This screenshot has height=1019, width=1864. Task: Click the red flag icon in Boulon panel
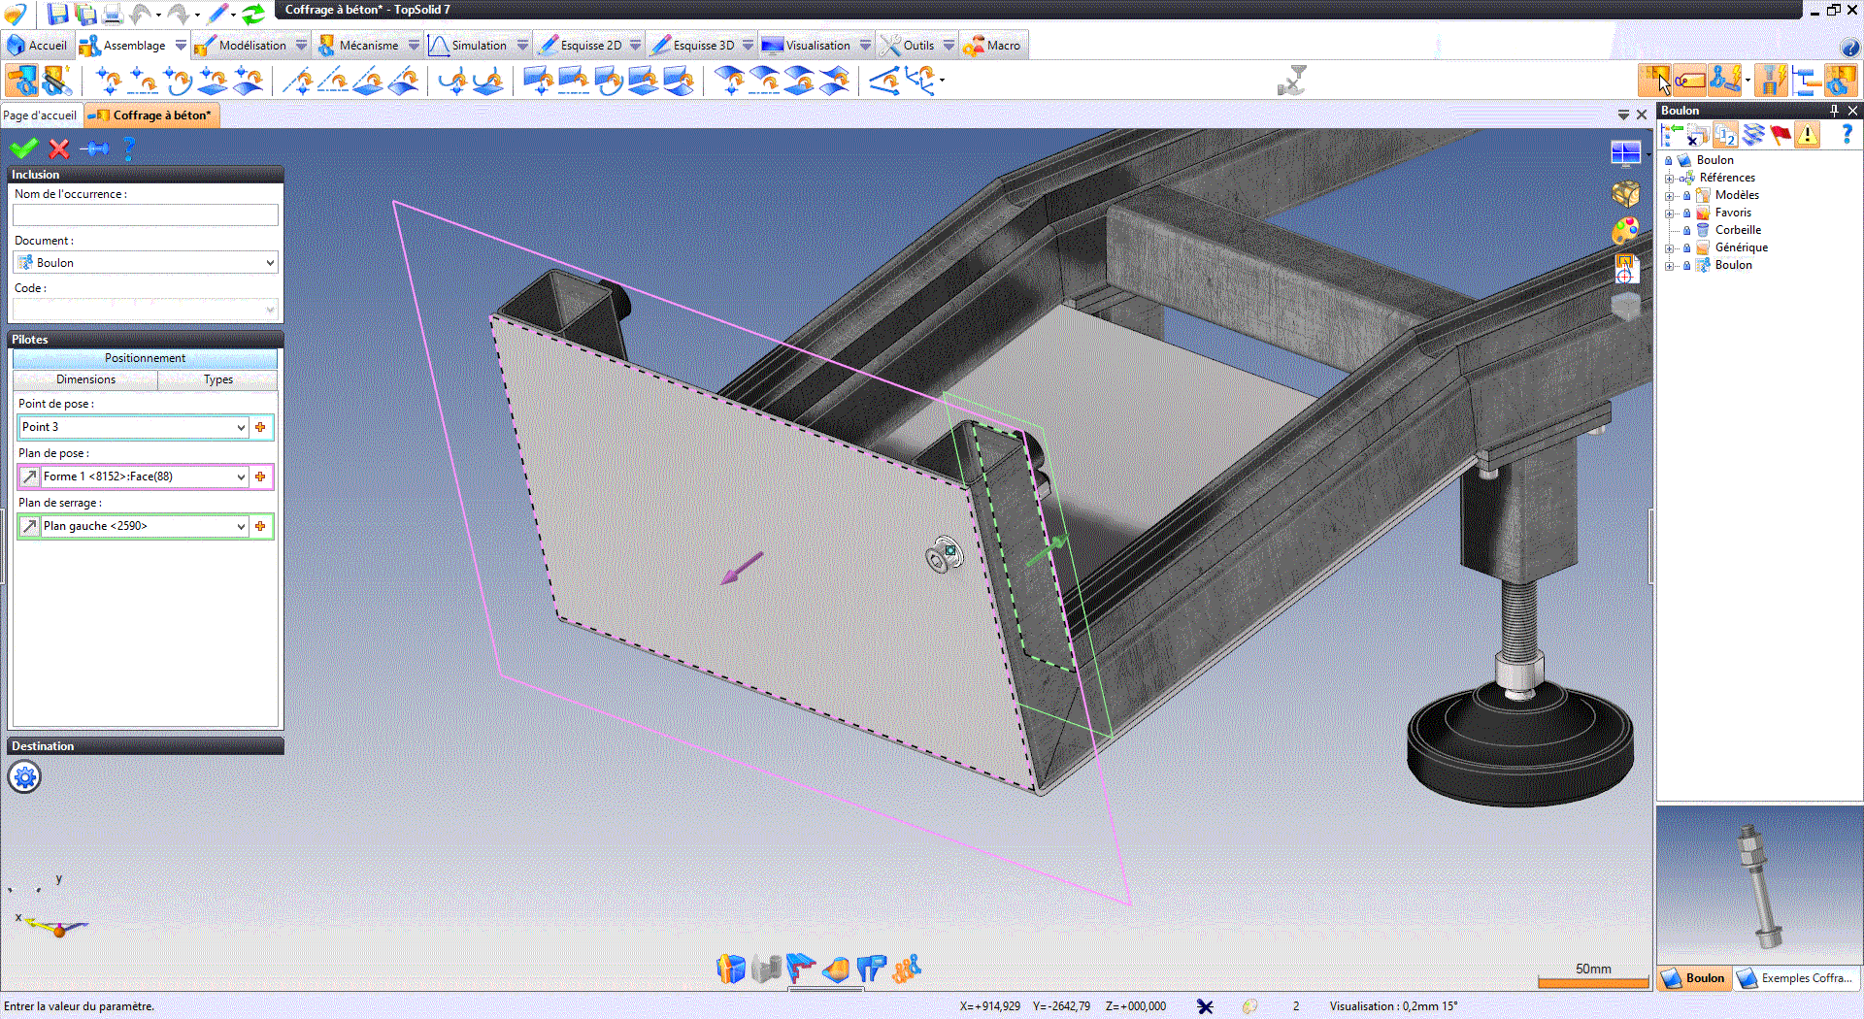pos(1781,135)
